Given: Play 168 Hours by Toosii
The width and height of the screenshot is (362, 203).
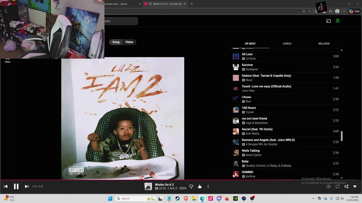Looking at the screenshot, I should pos(286,110).
